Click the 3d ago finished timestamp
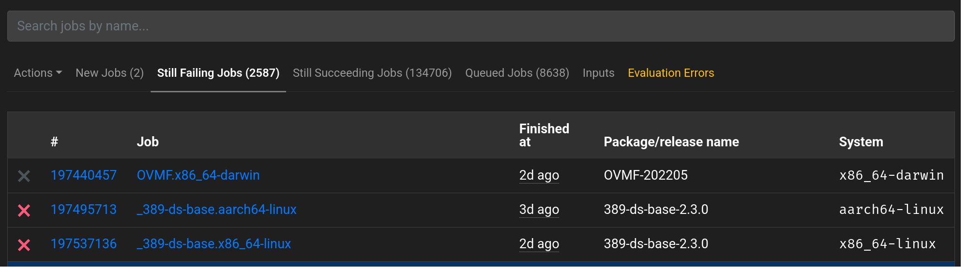 click(x=539, y=209)
